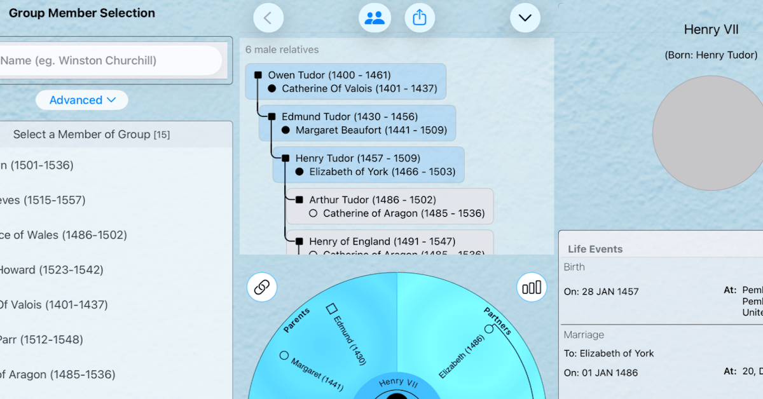Pick the member dated (1515-1557)
Image resolution: width=763 pixels, height=399 pixels.
(43, 200)
